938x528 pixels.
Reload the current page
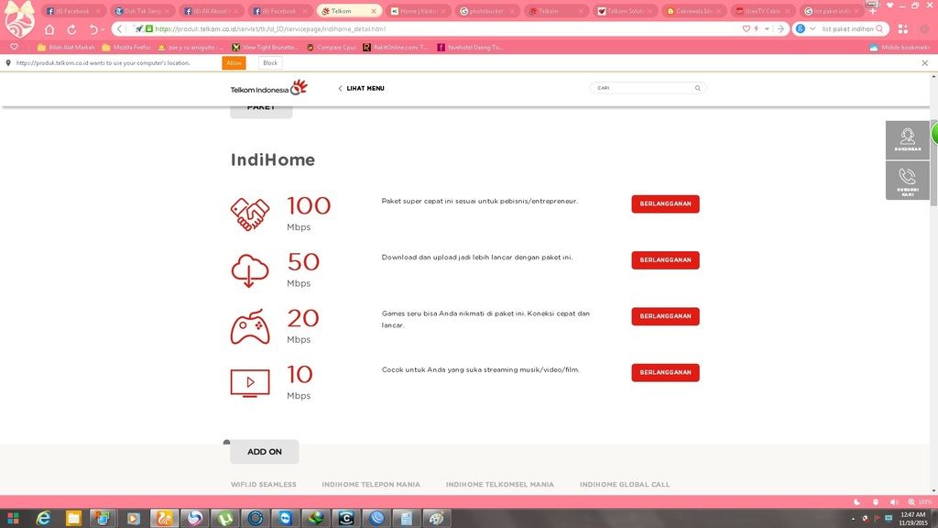pos(71,28)
